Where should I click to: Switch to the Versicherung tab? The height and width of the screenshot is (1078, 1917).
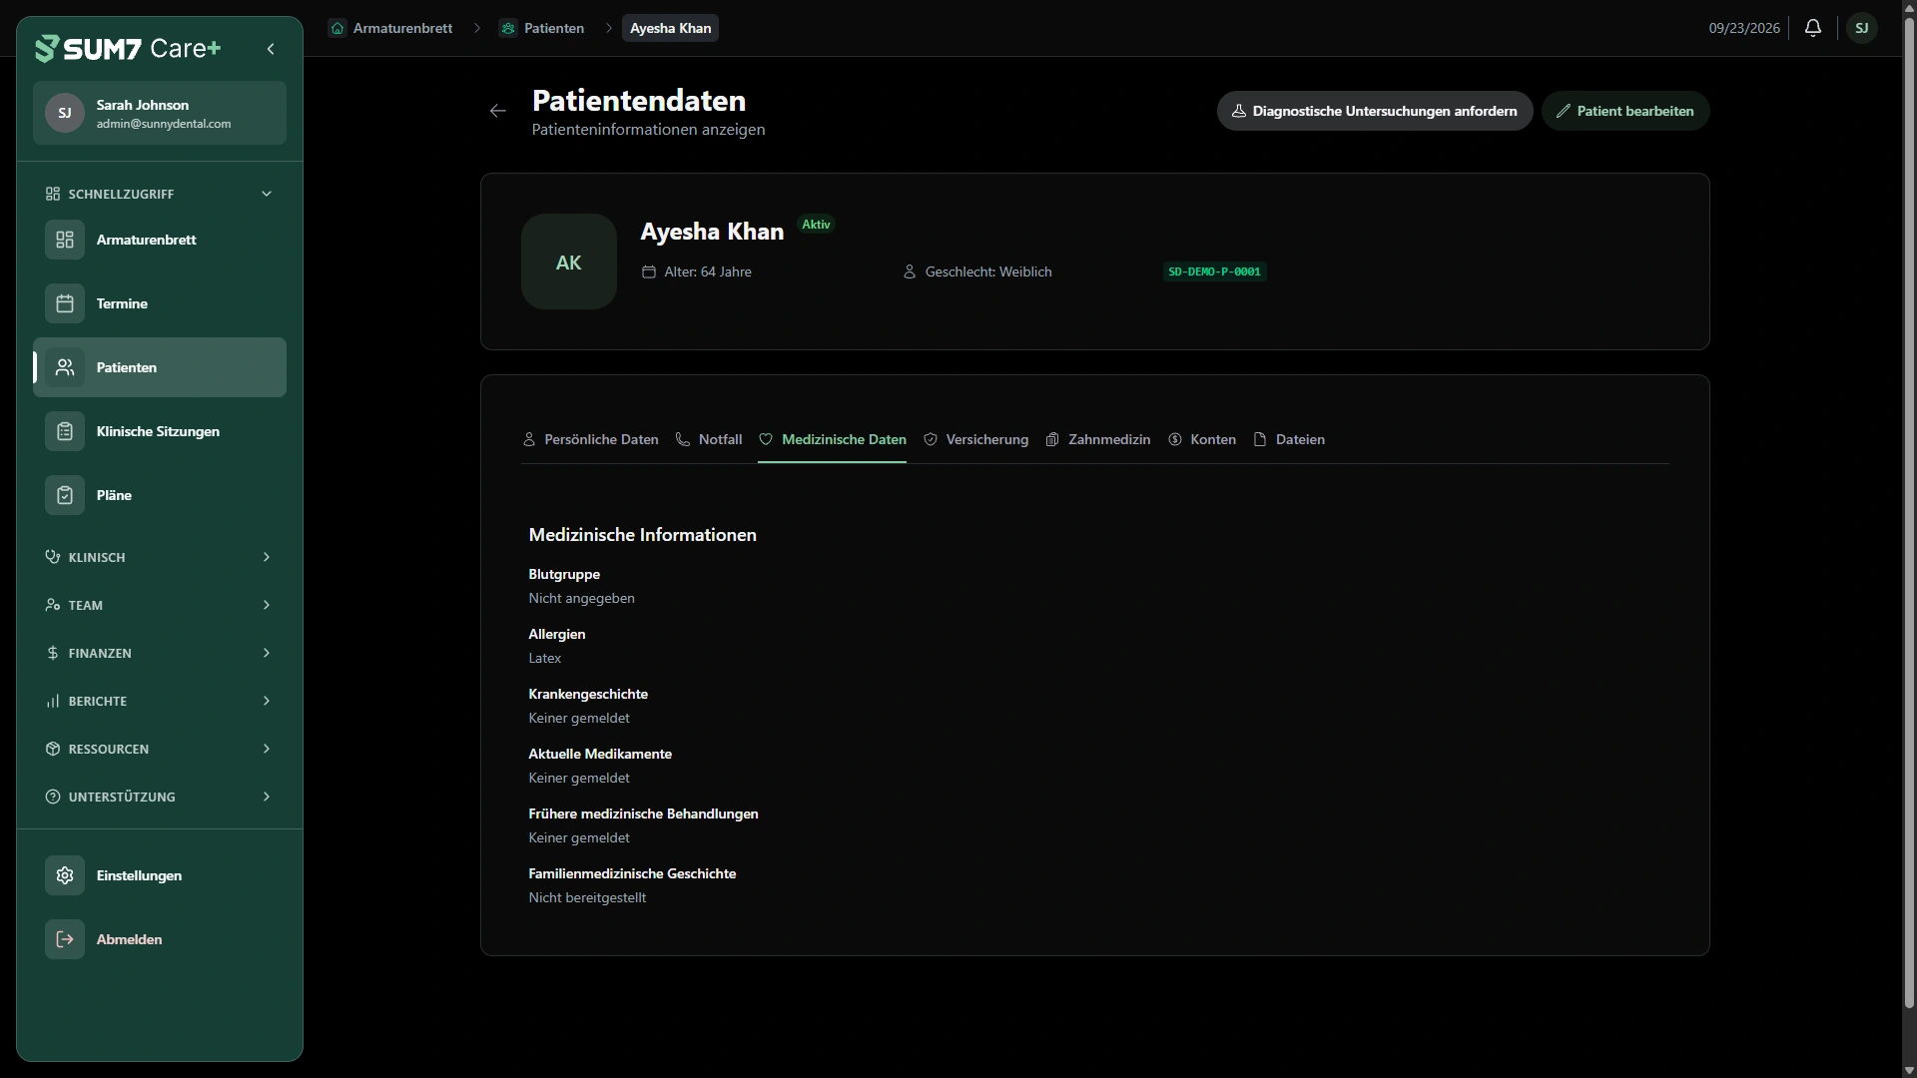pyautogui.click(x=975, y=439)
